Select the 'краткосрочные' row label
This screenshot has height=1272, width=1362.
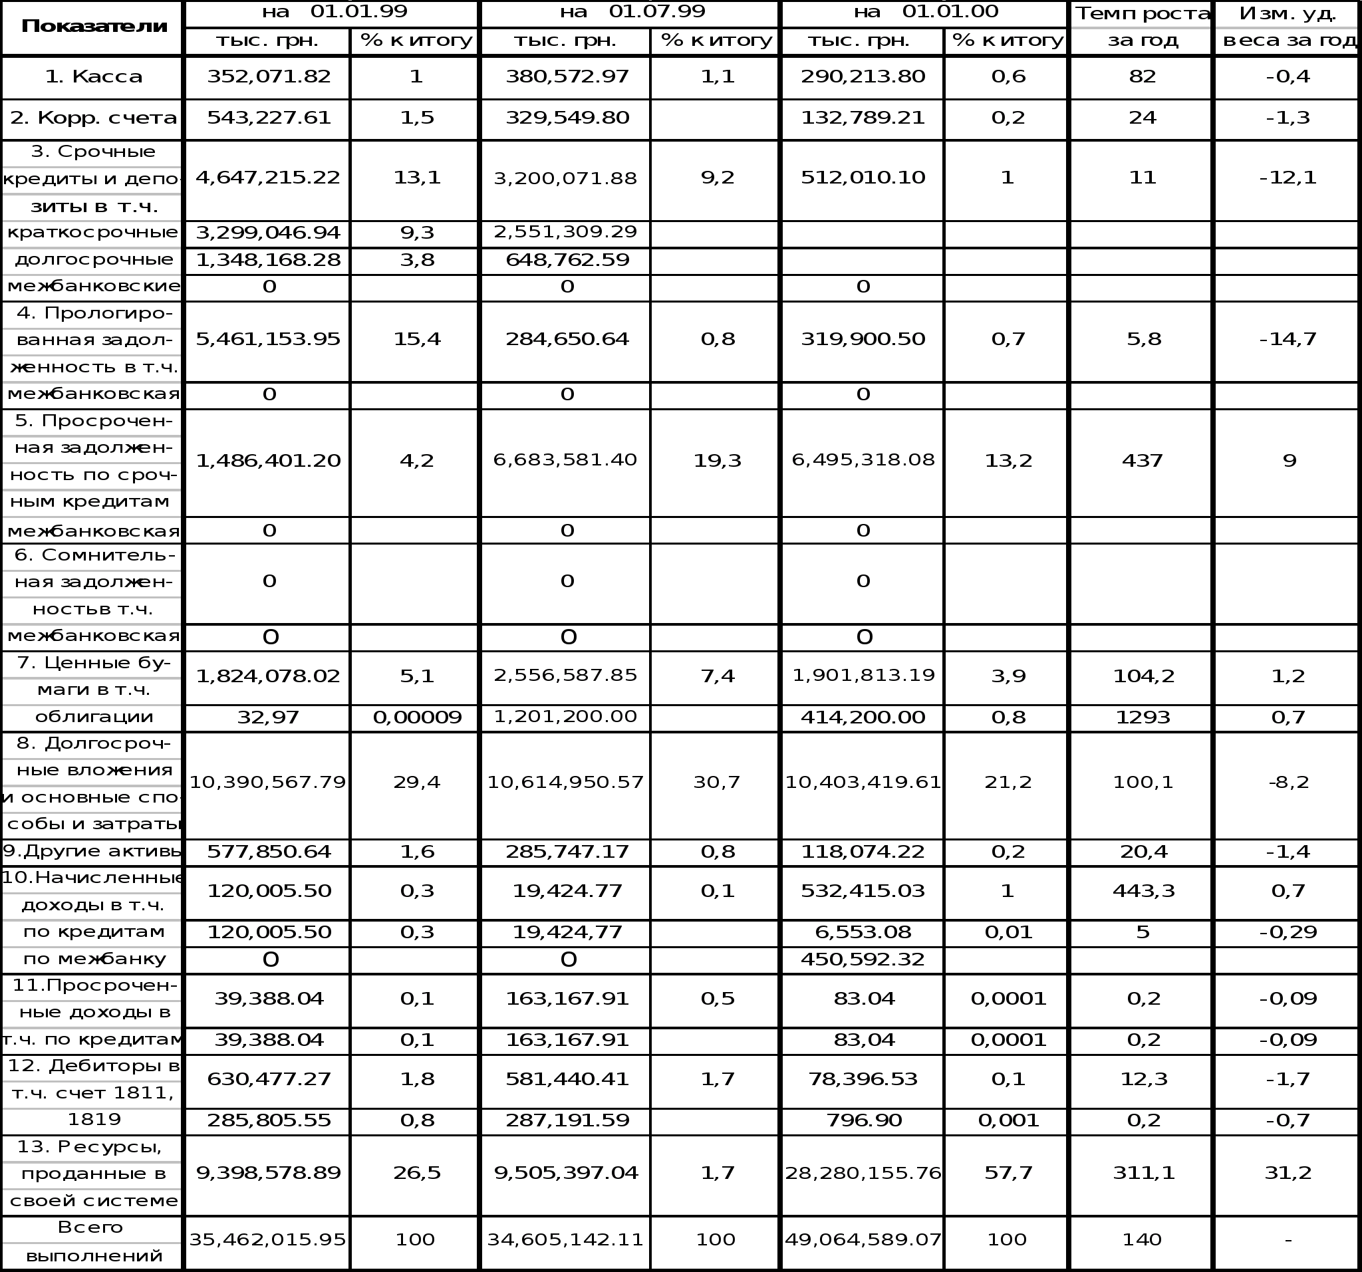(x=92, y=232)
